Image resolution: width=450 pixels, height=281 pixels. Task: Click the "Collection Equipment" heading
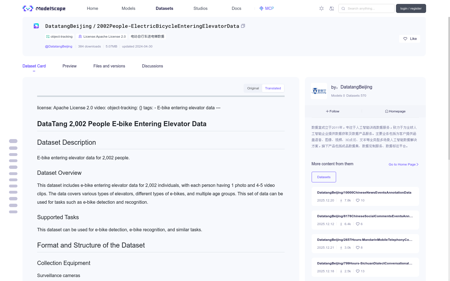pos(64,263)
